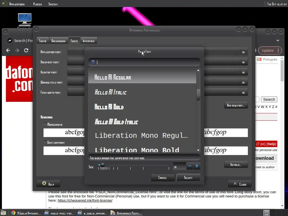Go forward in browser window

coord(17,50)
